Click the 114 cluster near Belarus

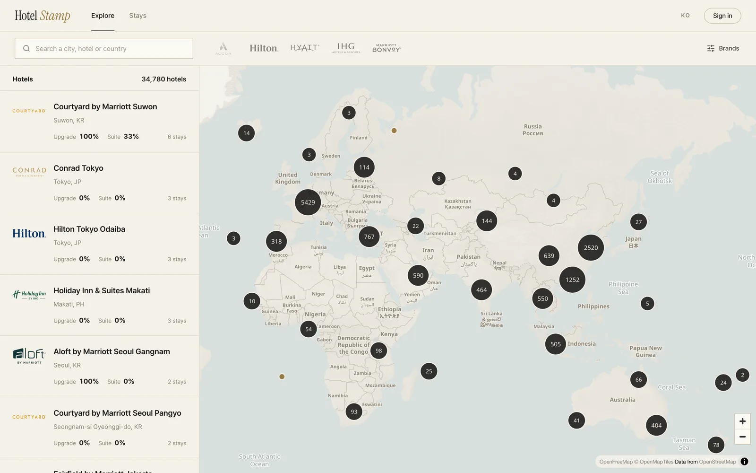pyautogui.click(x=364, y=167)
